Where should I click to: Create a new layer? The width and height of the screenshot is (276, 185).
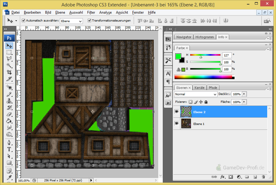tap(255, 177)
